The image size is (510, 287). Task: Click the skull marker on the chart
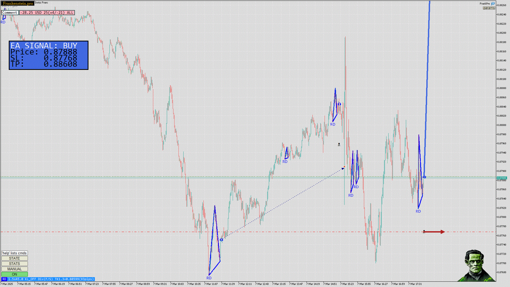click(x=339, y=145)
